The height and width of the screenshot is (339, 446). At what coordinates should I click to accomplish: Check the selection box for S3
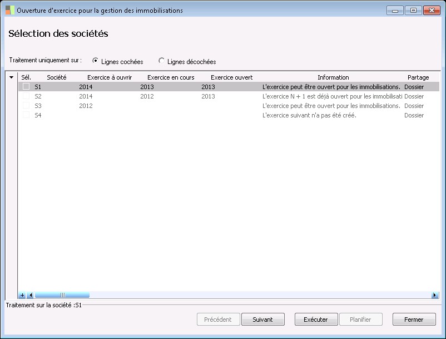(26, 105)
